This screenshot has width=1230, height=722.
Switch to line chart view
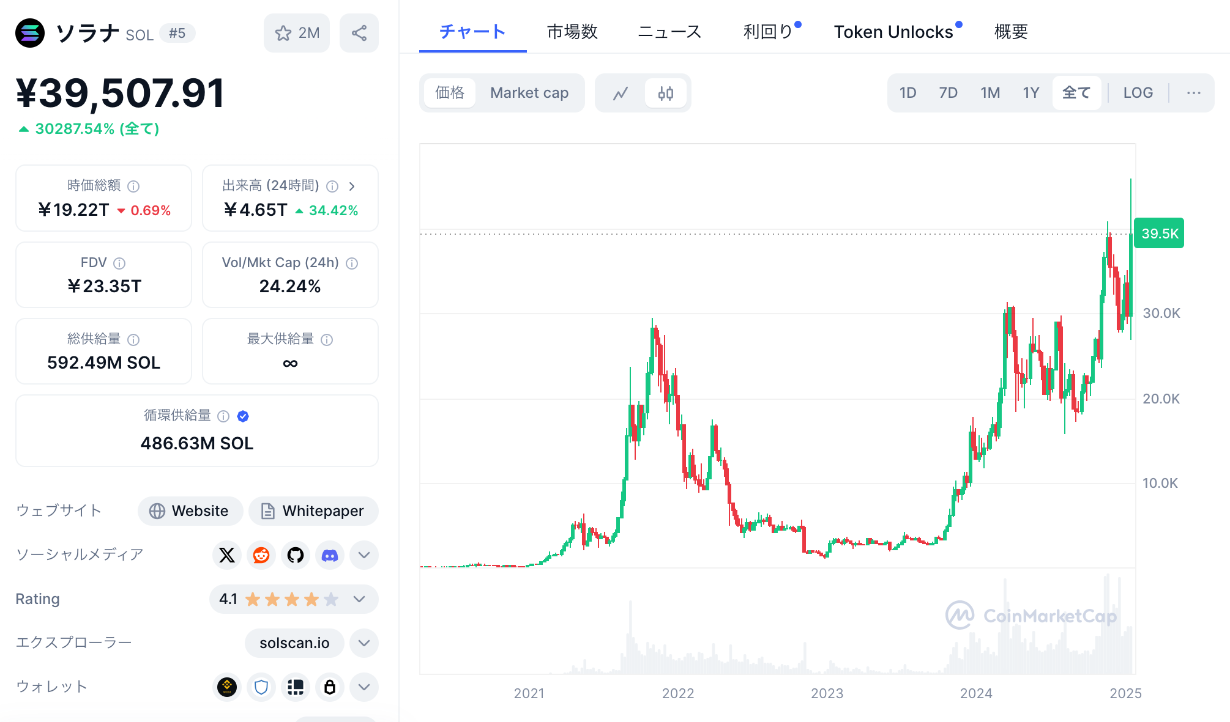[621, 93]
